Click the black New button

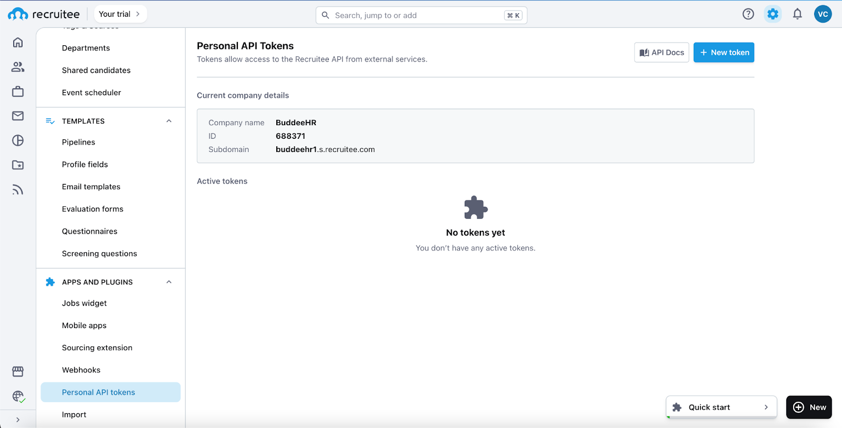(x=809, y=407)
